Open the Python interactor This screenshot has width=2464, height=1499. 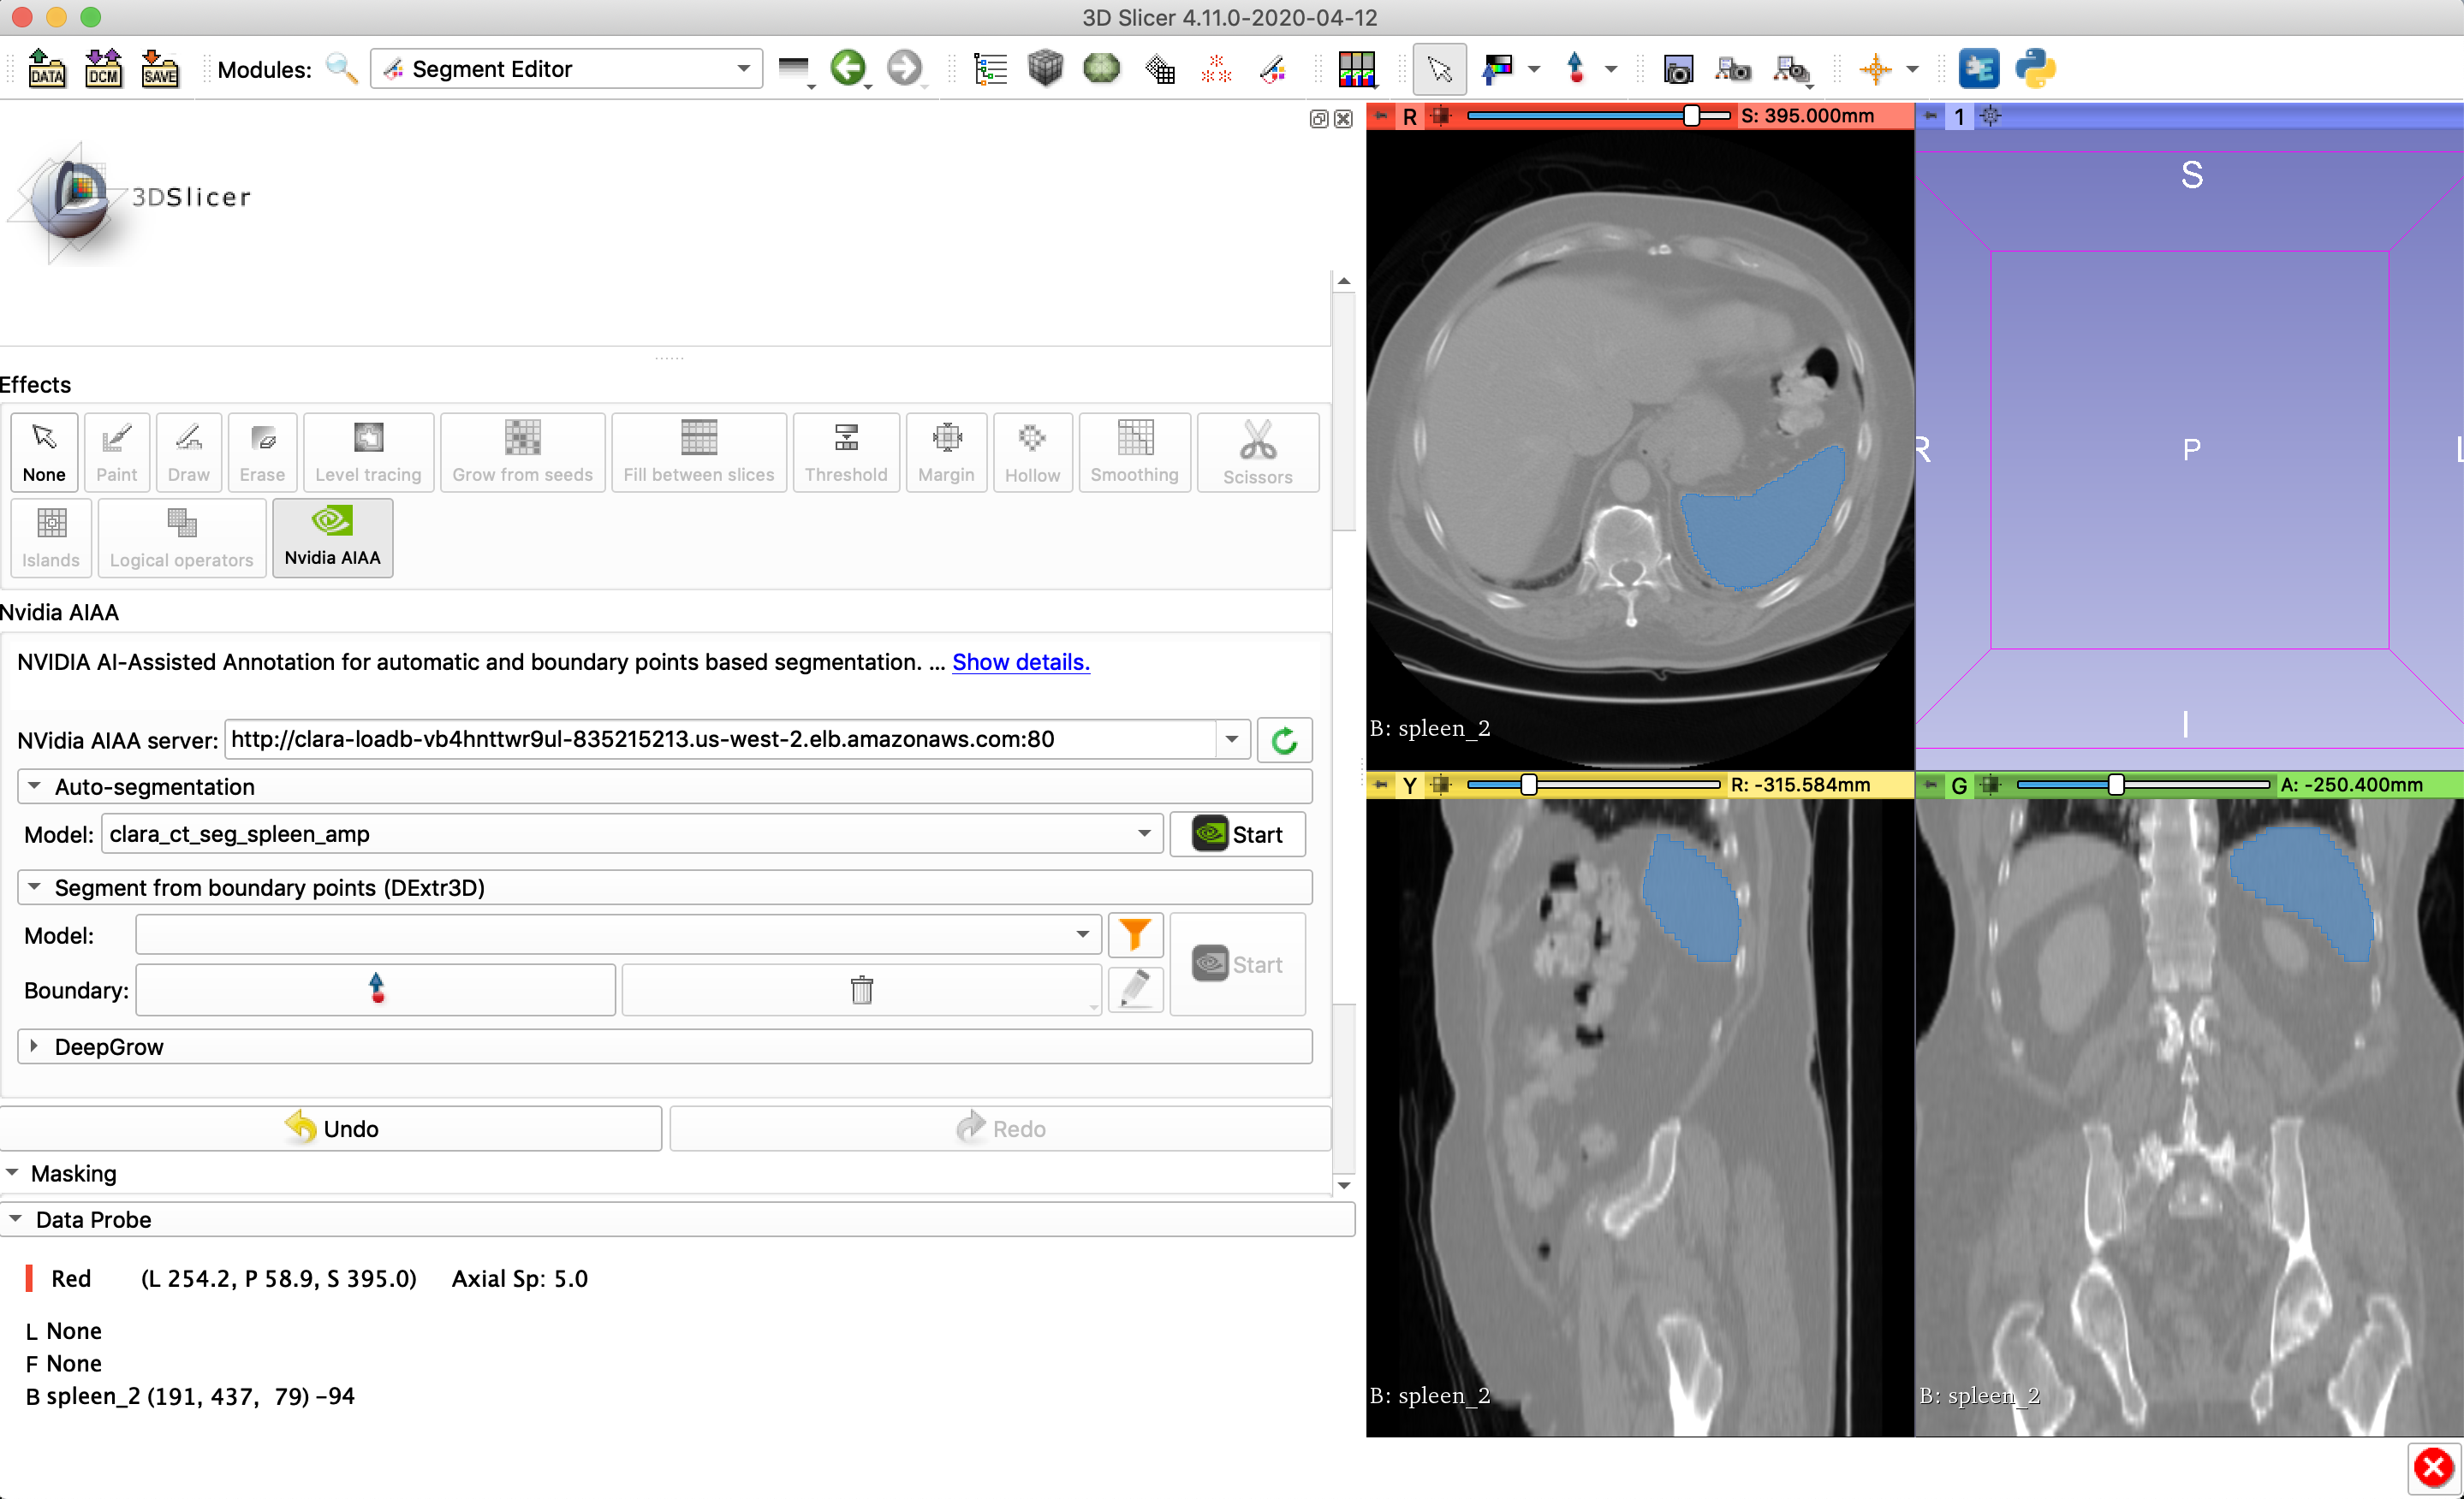[2034, 68]
